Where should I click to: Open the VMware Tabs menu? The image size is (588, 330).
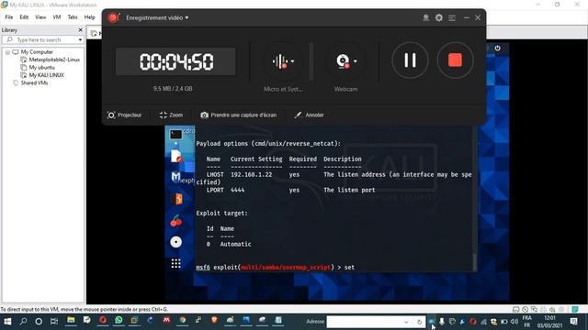pyautogui.click(x=73, y=17)
